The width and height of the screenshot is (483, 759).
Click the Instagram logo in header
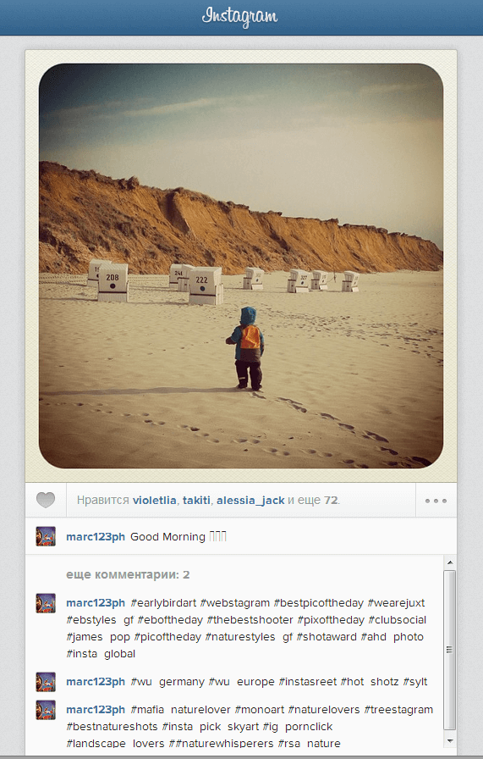239,17
